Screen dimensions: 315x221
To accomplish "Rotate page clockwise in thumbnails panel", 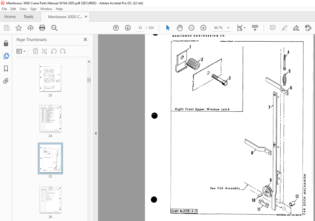I will [63, 51].
